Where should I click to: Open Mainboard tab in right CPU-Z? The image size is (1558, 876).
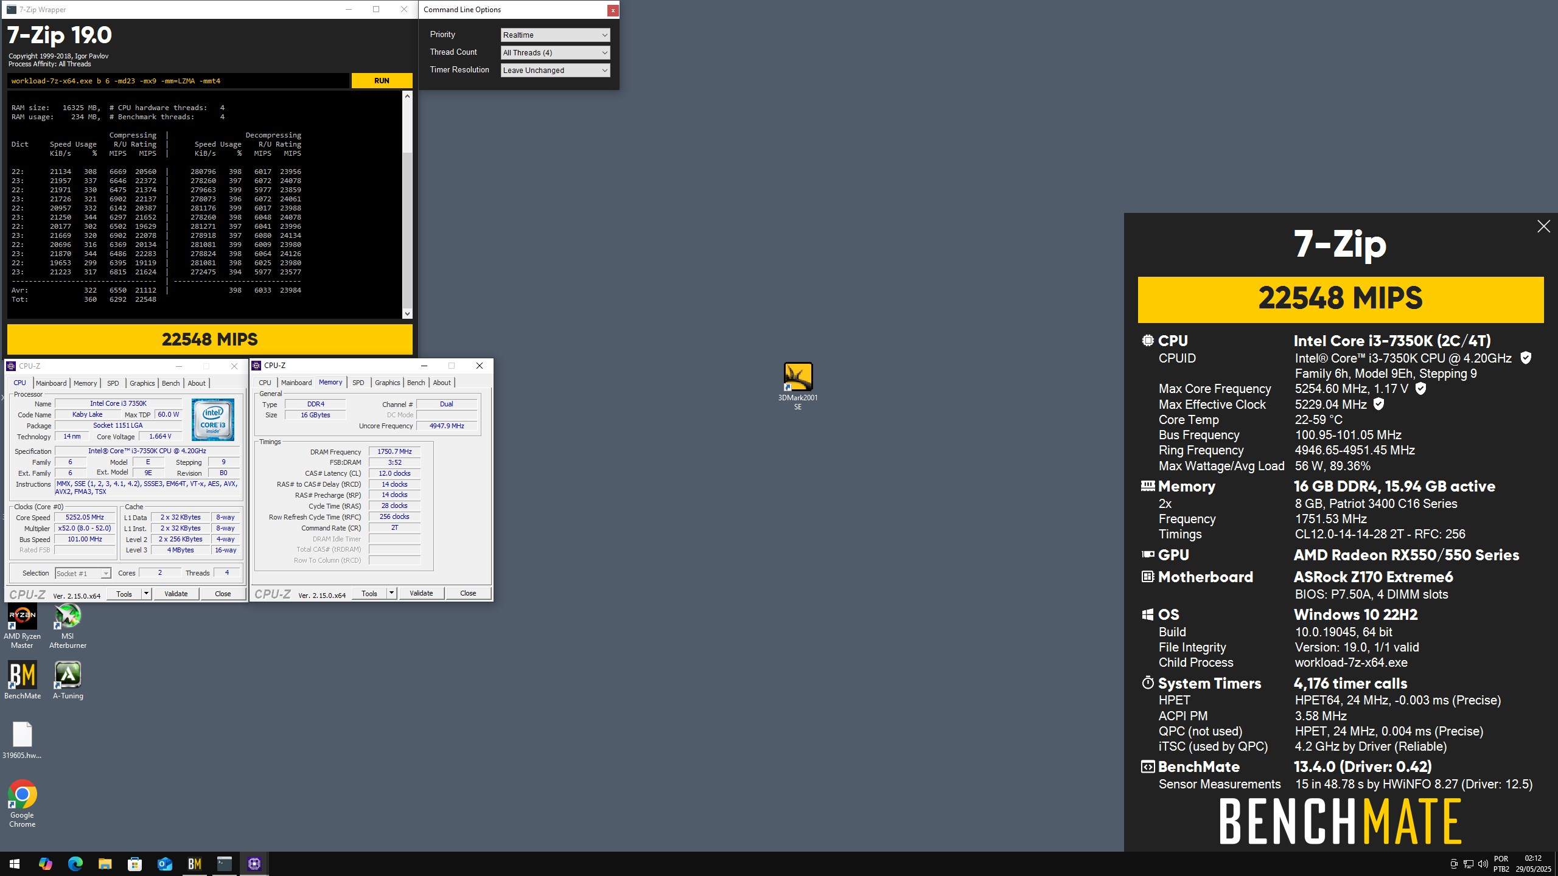(x=296, y=383)
